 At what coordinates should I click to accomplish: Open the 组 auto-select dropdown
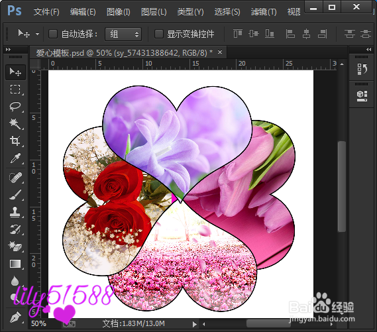[x=123, y=34]
